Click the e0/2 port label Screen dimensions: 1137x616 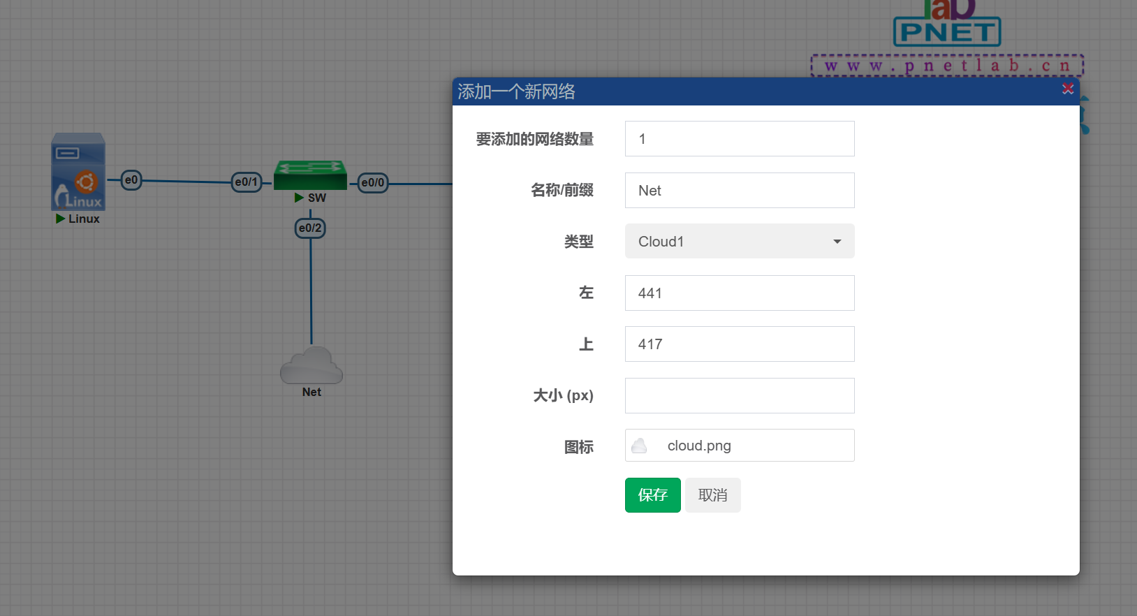point(310,228)
